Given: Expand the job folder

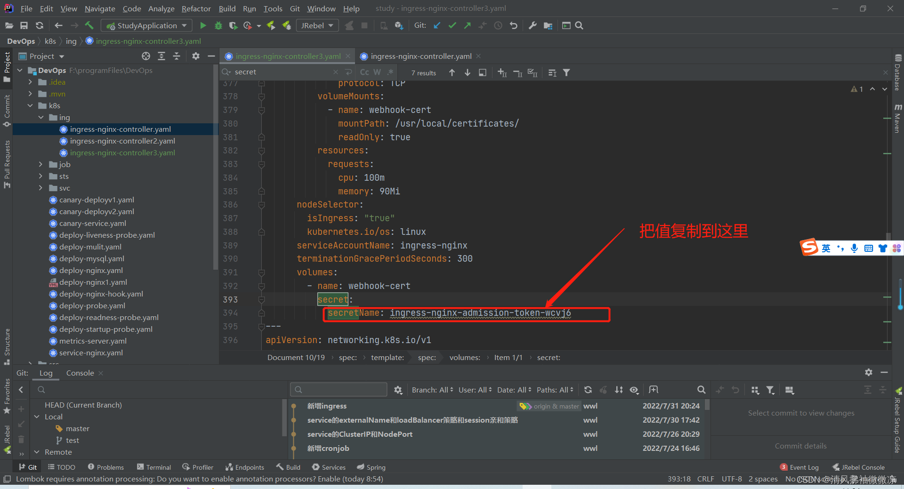Looking at the screenshot, I should (x=41, y=164).
